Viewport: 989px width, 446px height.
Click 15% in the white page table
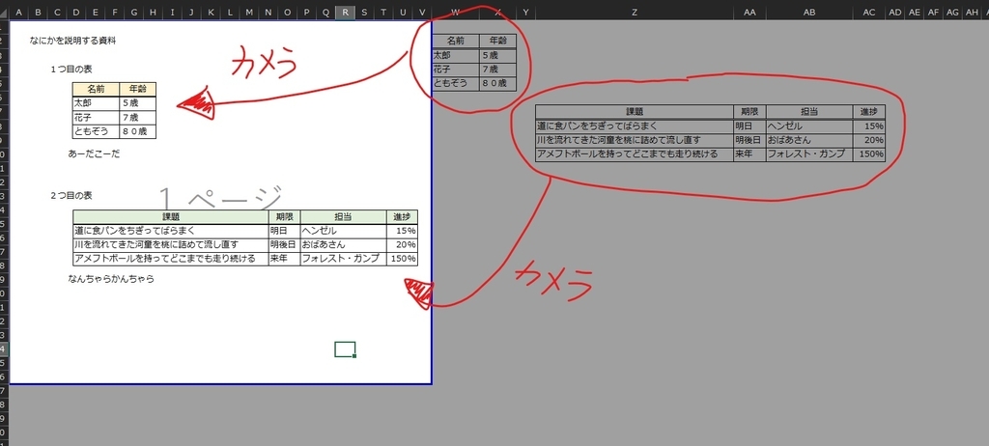click(x=402, y=231)
